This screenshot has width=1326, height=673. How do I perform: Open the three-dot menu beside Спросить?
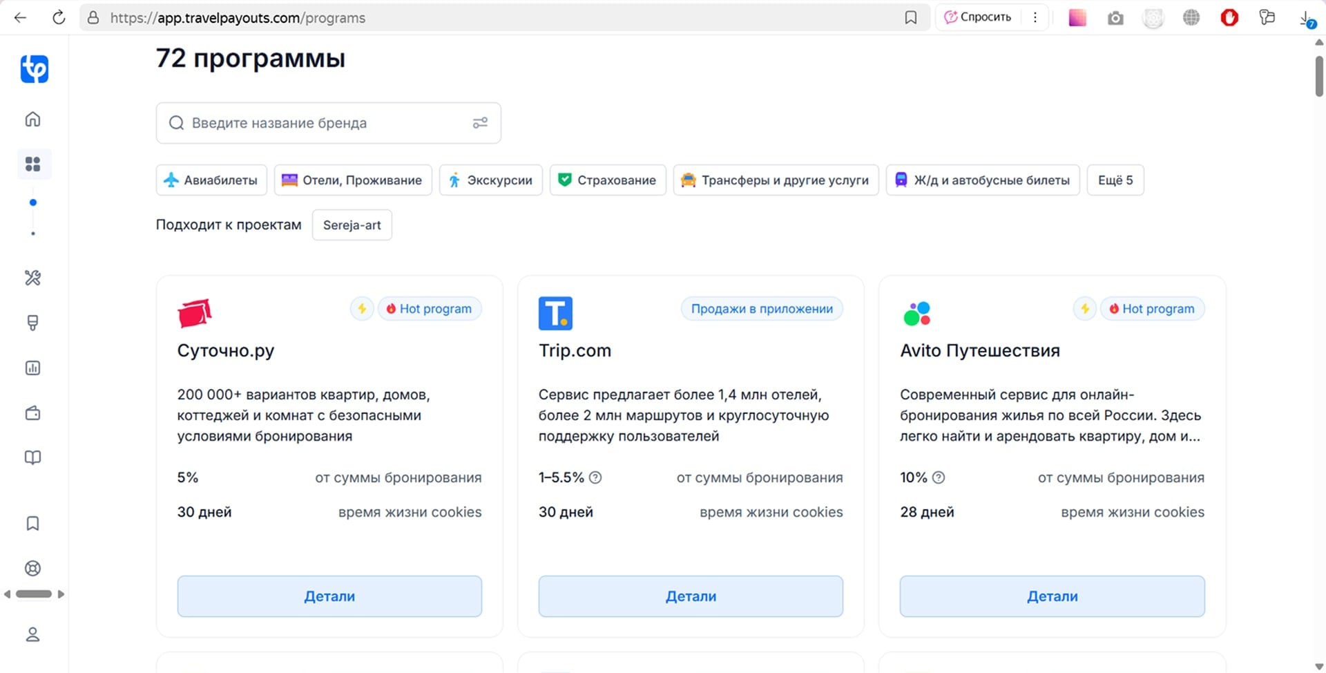(x=1035, y=17)
